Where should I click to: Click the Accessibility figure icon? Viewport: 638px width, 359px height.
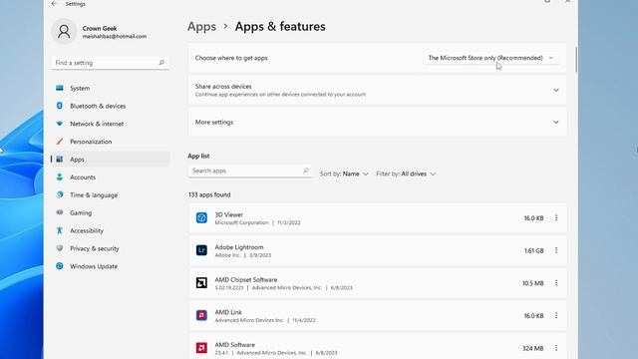pos(60,230)
